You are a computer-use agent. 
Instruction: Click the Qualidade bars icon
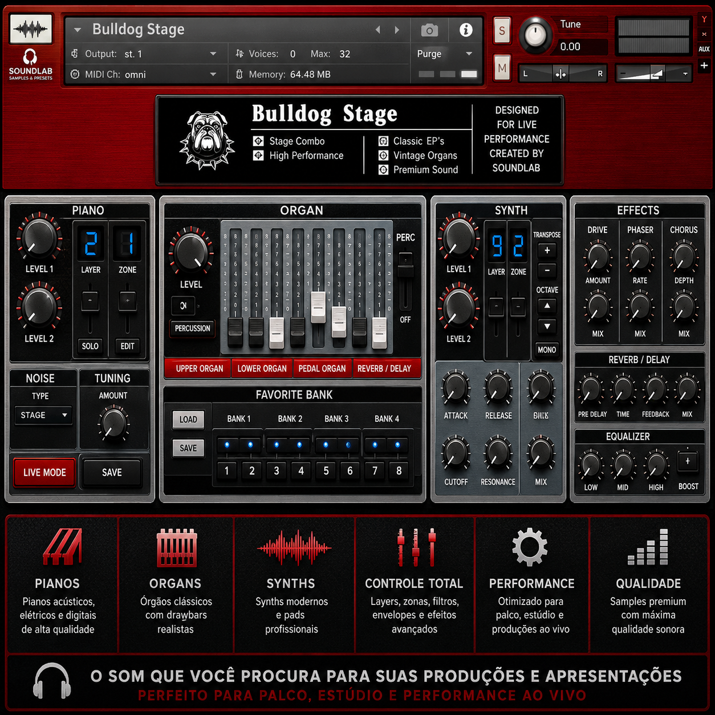[648, 547]
